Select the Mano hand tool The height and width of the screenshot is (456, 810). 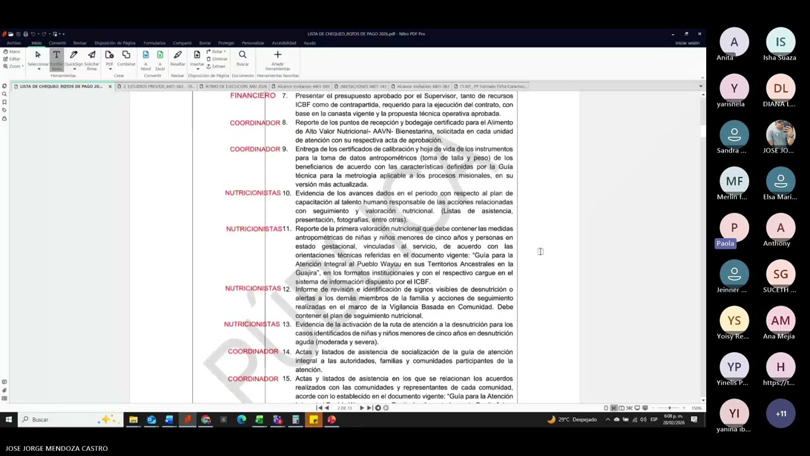[x=12, y=52]
